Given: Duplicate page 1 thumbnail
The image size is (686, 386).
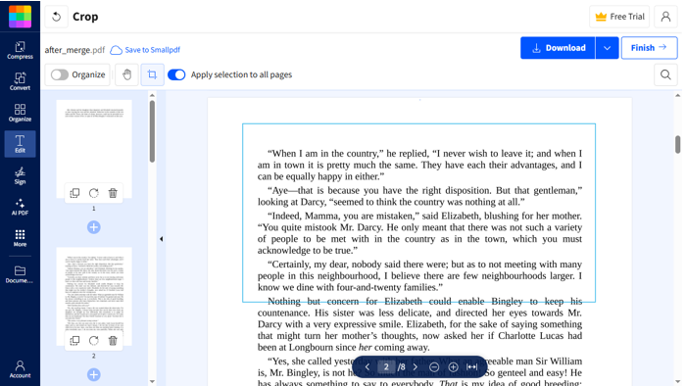Looking at the screenshot, I should tap(74, 193).
